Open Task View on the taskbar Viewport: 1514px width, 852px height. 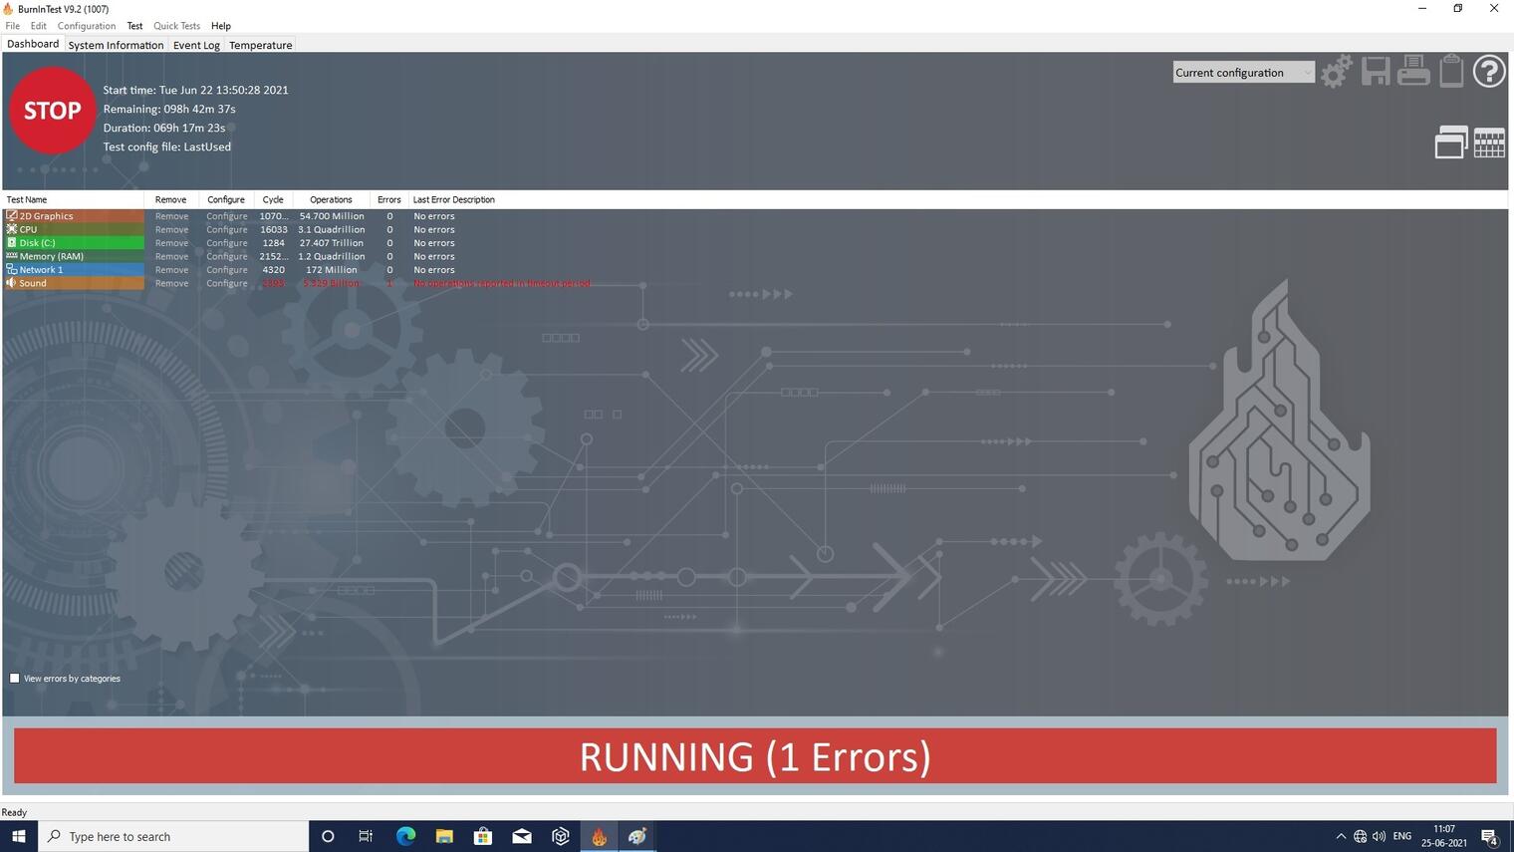366,836
